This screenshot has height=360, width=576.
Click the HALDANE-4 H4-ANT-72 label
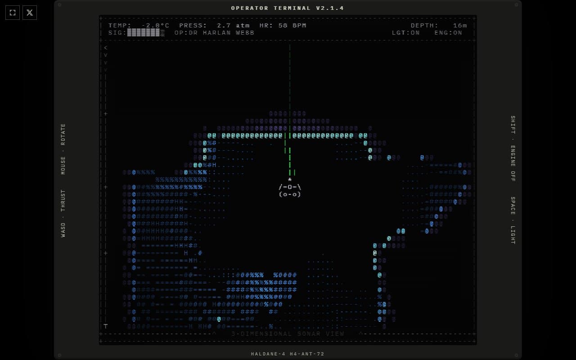coord(288,354)
